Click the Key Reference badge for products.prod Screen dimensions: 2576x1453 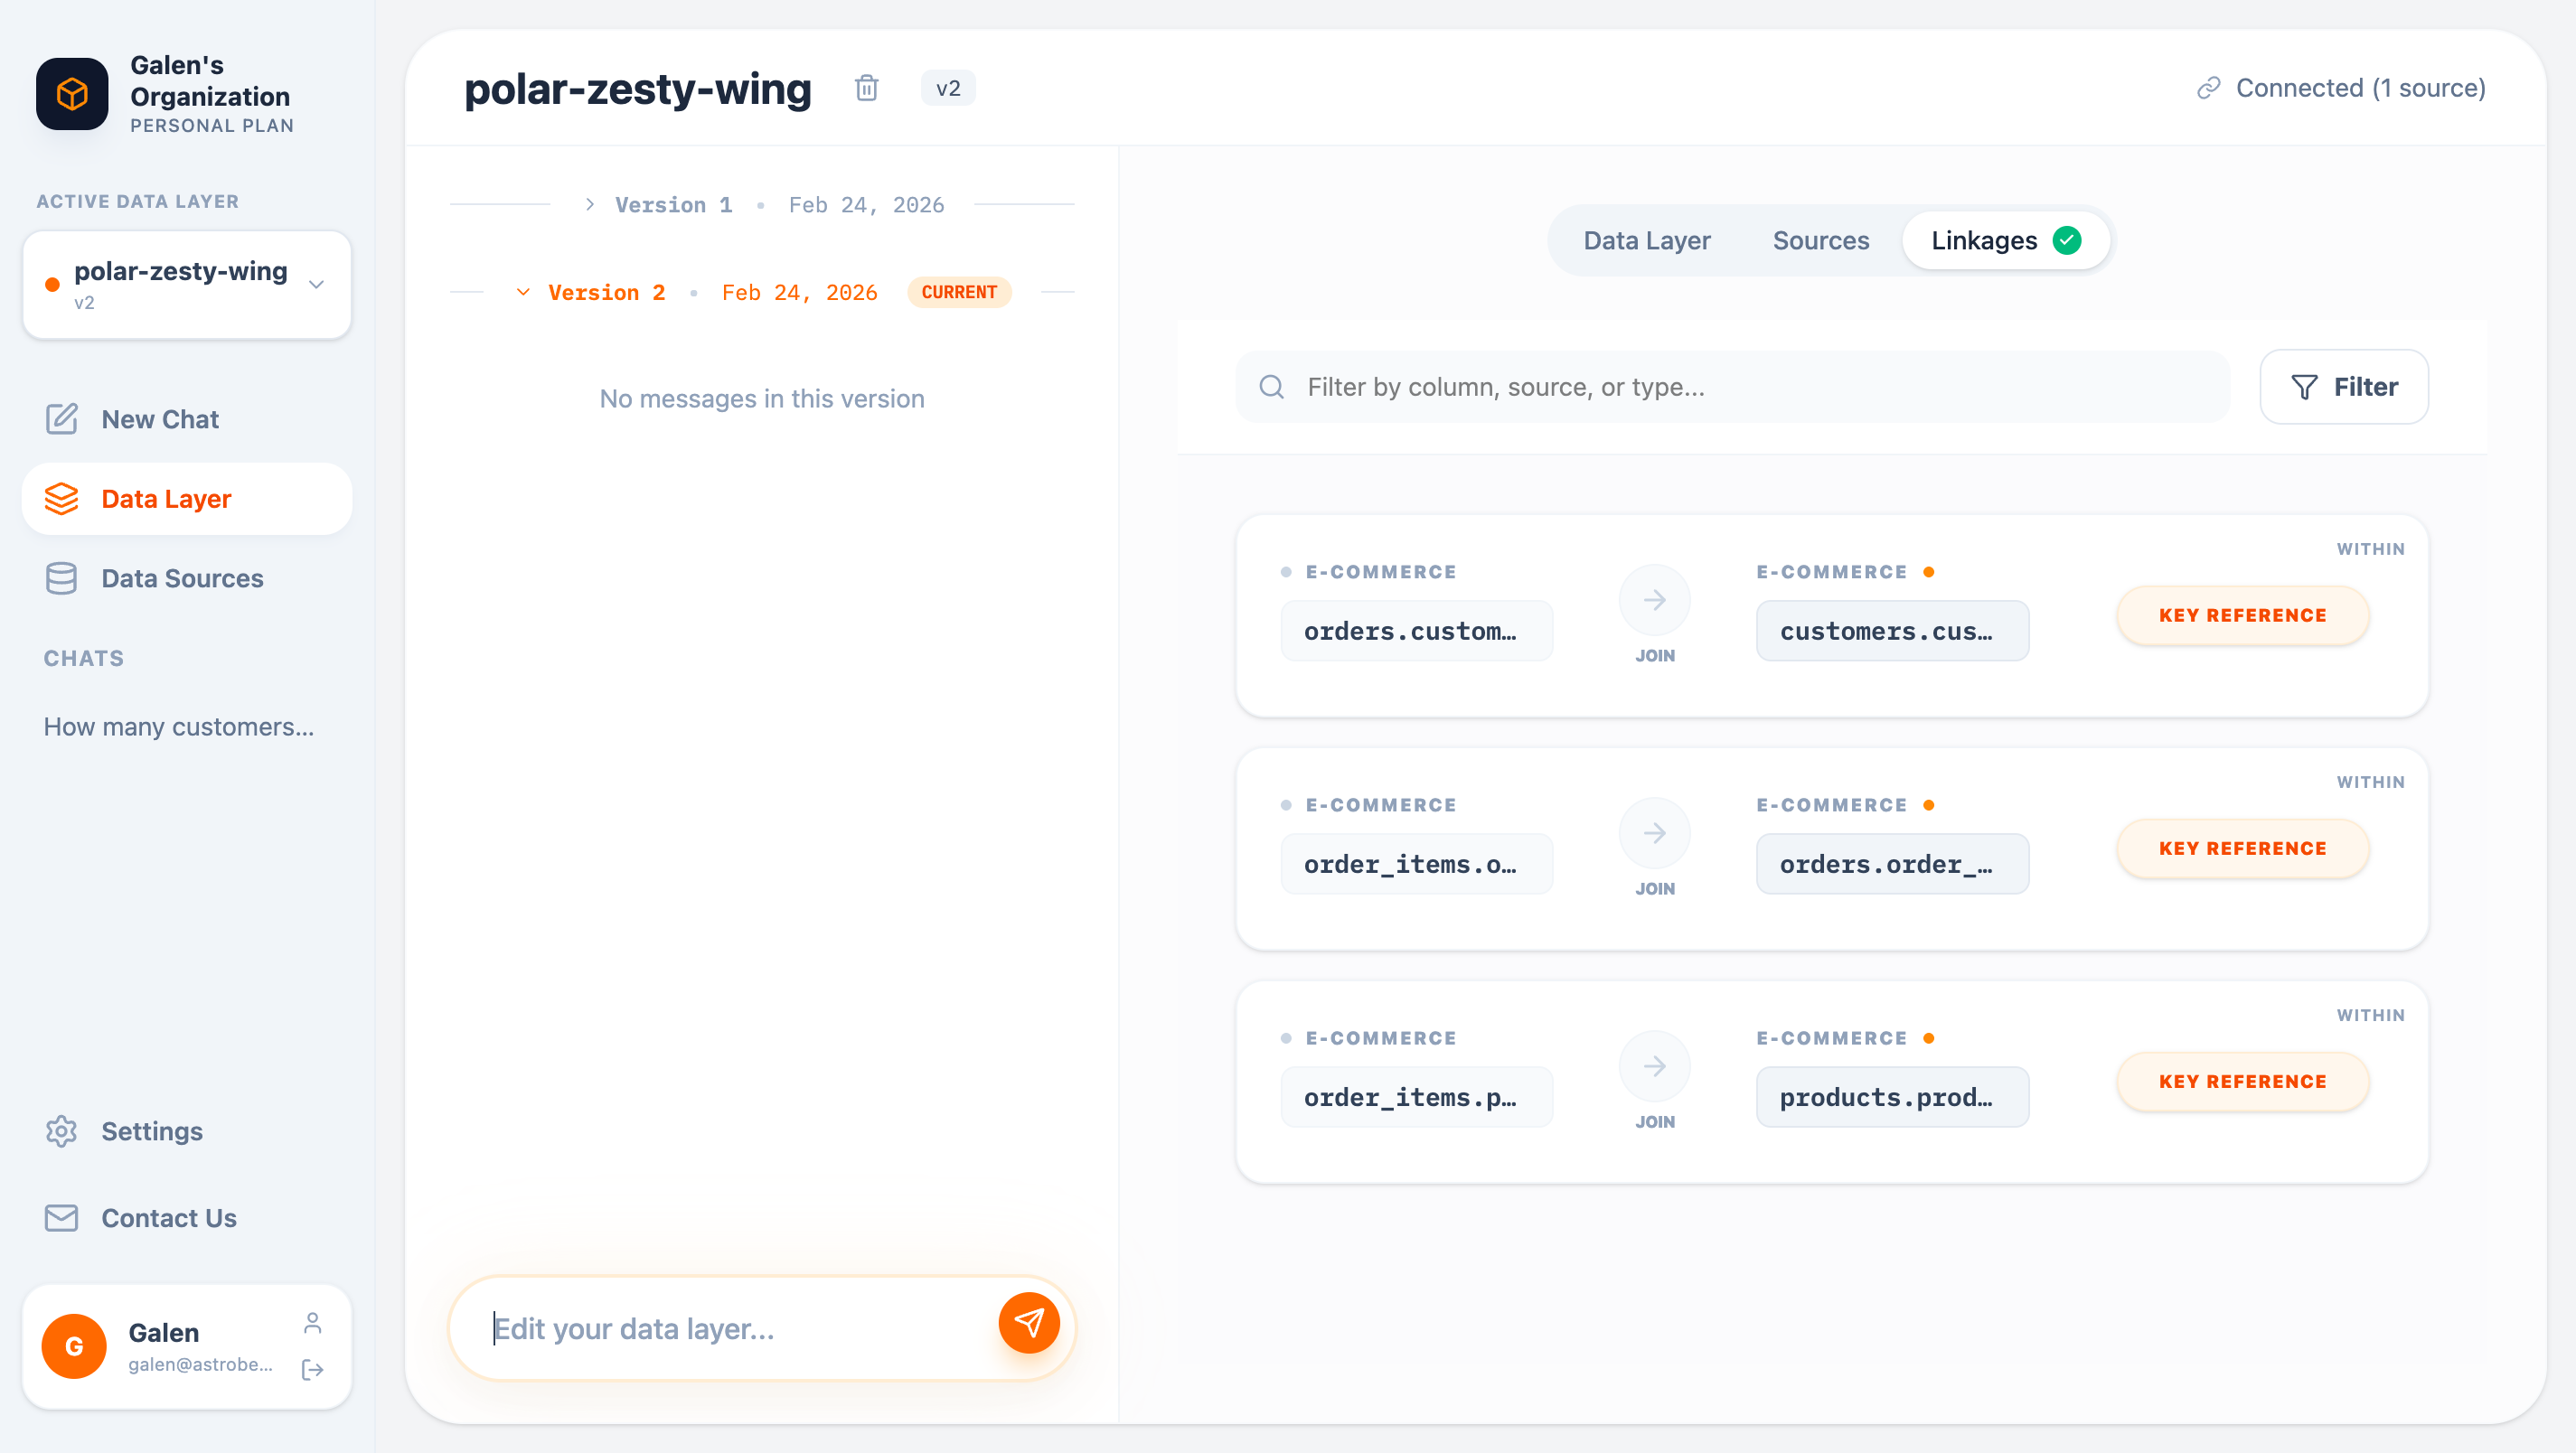click(x=2242, y=1081)
